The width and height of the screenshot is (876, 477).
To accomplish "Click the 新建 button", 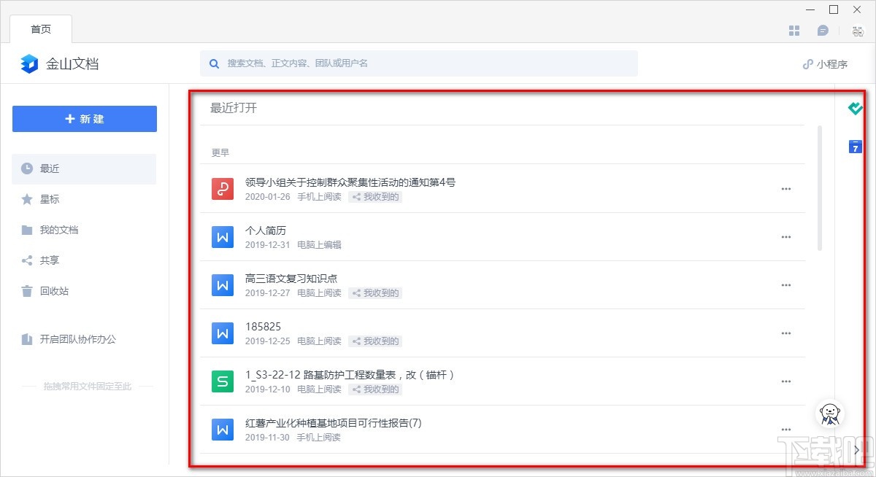I will pos(85,119).
